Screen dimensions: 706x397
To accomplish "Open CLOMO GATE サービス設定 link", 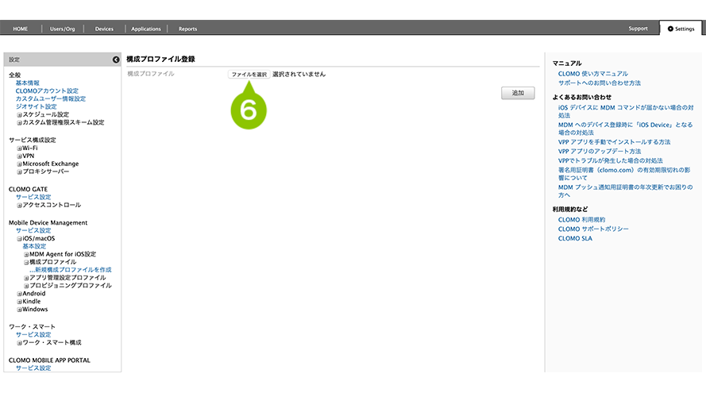I will pyautogui.click(x=33, y=197).
